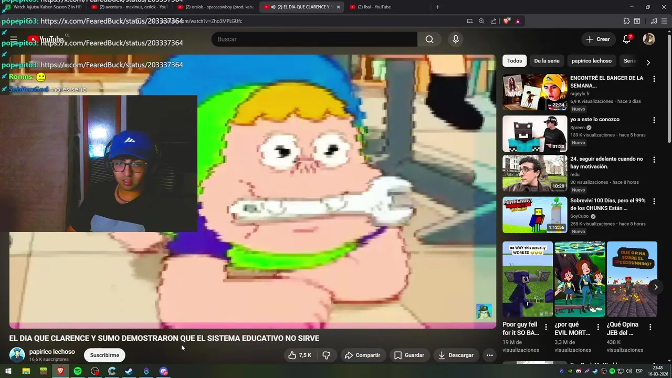Click the Crear button
The height and width of the screenshot is (378, 672).
click(598, 39)
